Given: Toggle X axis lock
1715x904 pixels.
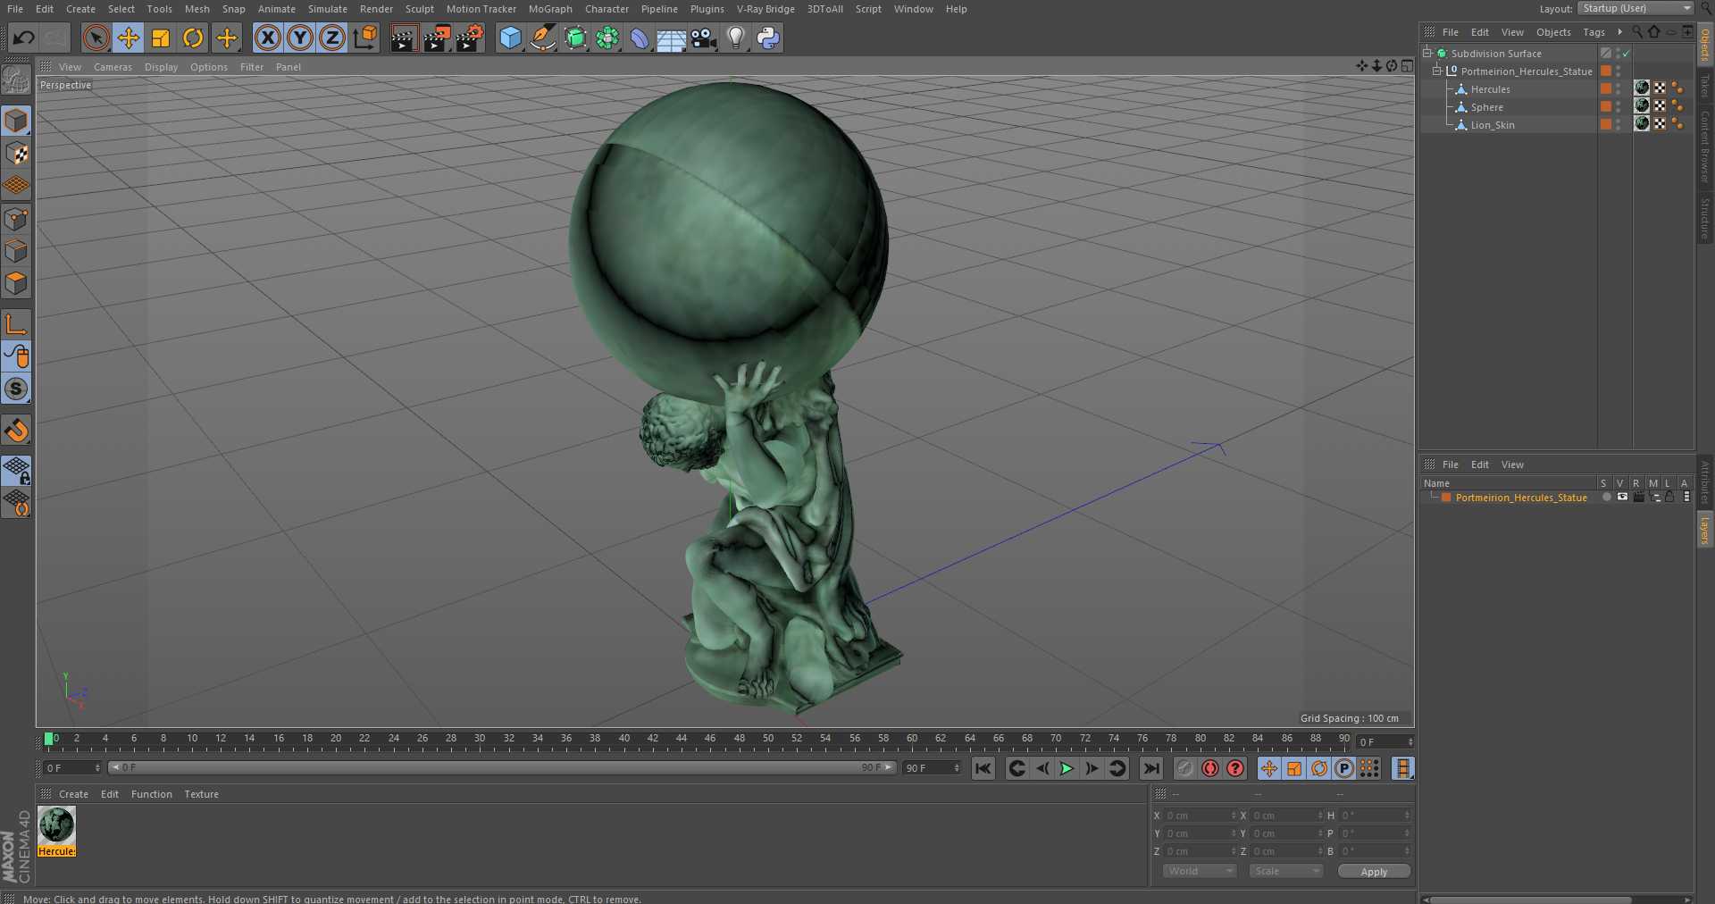Looking at the screenshot, I should [x=267, y=38].
